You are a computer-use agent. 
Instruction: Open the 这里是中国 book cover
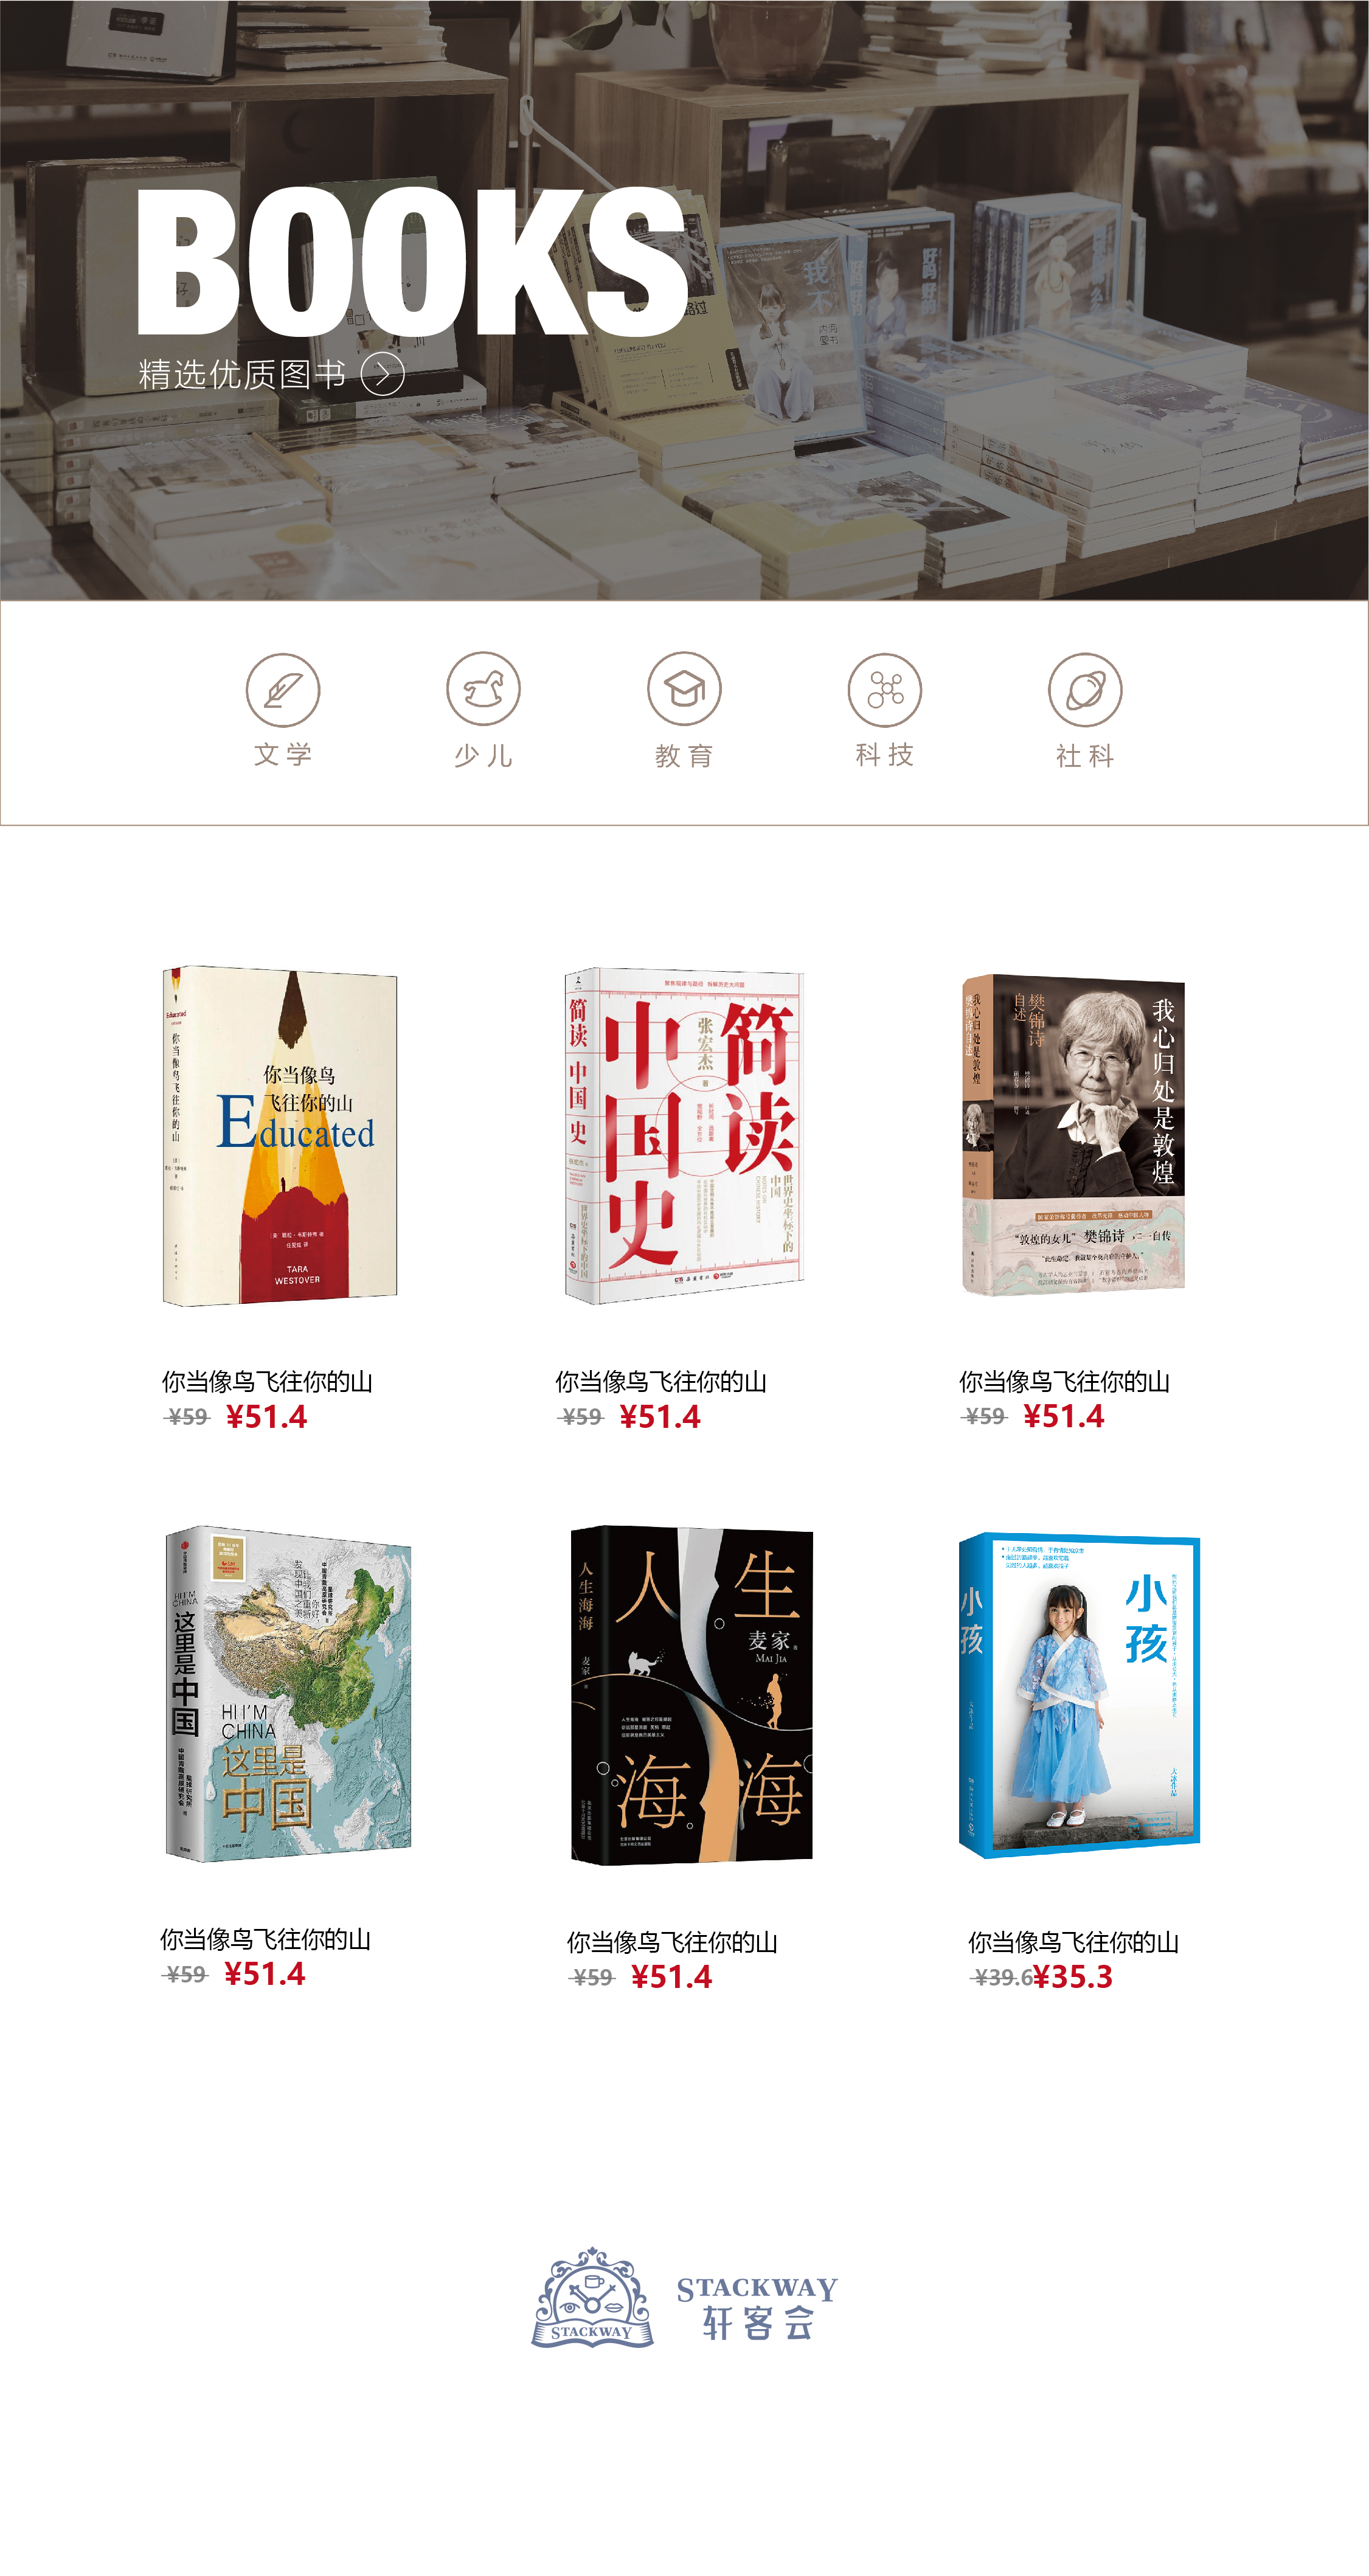[x=288, y=1693]
